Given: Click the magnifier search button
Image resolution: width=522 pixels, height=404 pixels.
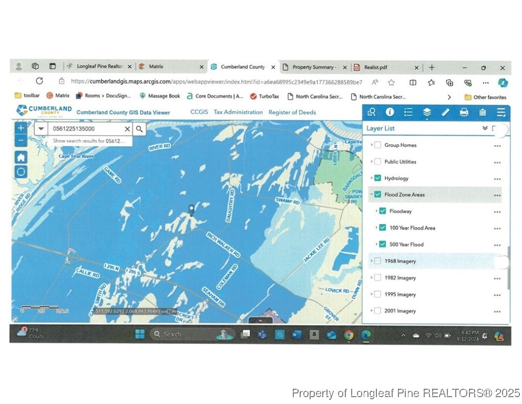Looking at the screenshot, I should click(x=139, y=129).
